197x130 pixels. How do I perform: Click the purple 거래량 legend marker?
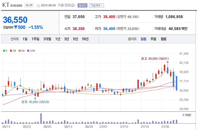click(x=183, y=115)
